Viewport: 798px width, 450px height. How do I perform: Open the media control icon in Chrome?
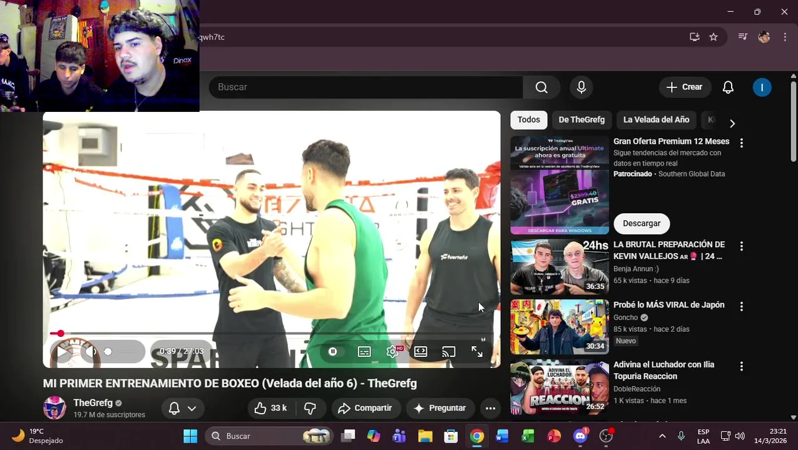click(x=743, y=37)
